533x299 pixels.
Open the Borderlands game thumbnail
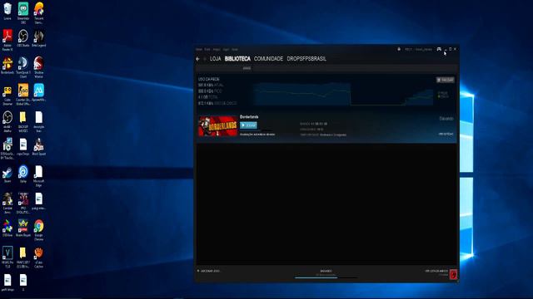[x=218, y=126]
